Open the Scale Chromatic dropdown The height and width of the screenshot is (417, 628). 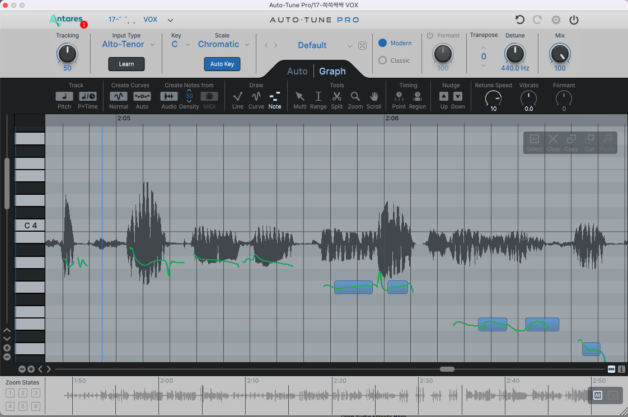tap(223, 44)
